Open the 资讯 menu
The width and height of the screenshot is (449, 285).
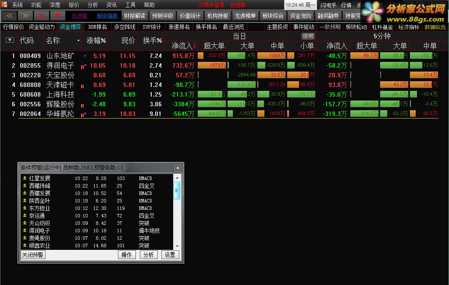pos(111,5)
